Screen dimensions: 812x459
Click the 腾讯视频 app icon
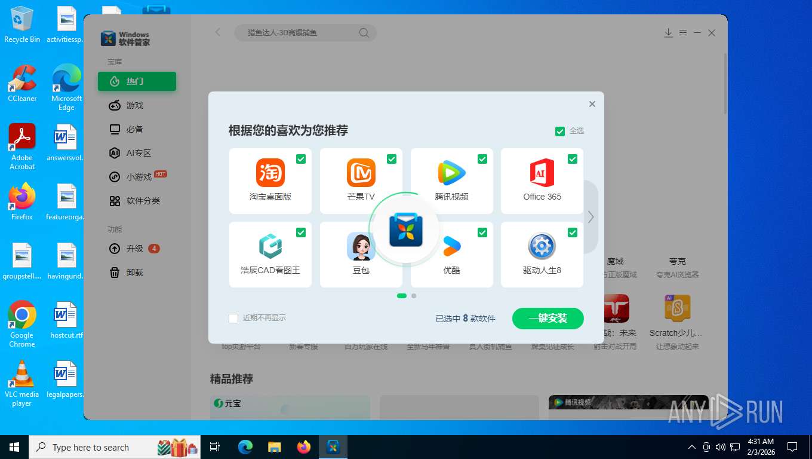pyautogui.click(x=451, y=173)
